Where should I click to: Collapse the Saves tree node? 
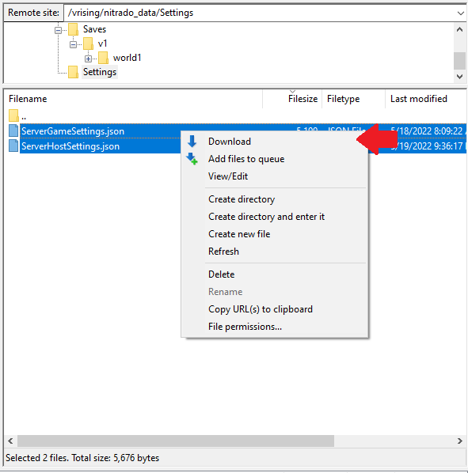click(58, 30)
